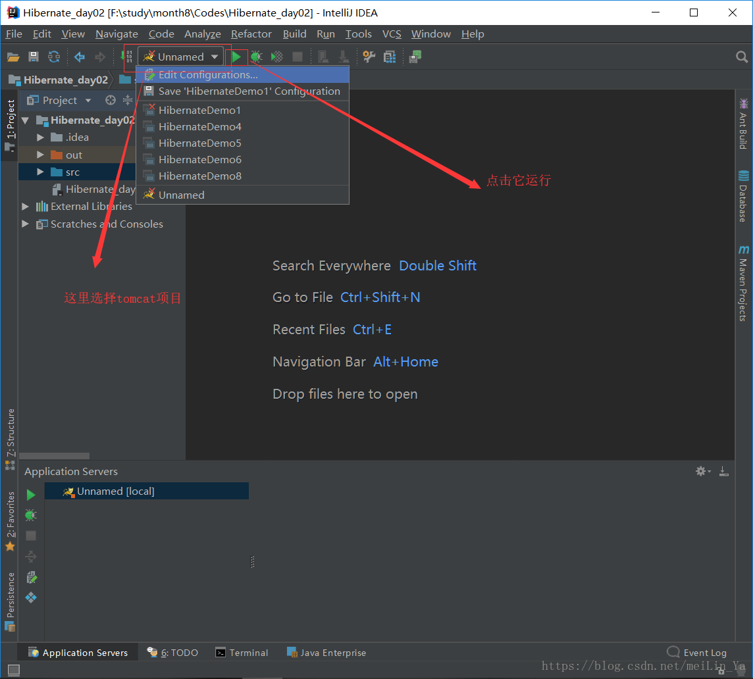The height and width of the screenshot is (679, 753).
Task: Click the Back navigation arrow
Action: click(x=80, y=57)
